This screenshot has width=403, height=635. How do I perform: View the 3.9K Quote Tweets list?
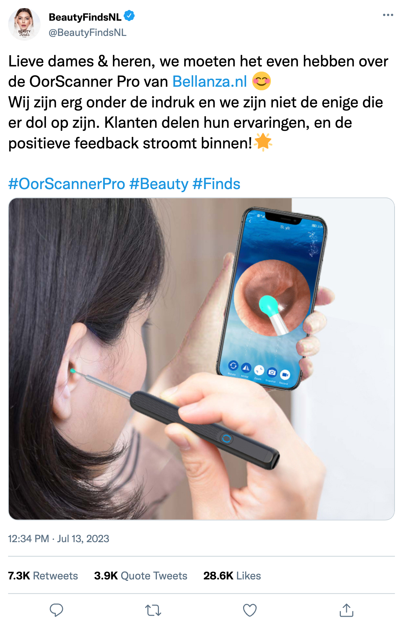141,576
